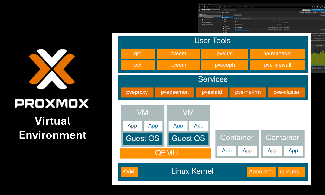Image resolution: width=325 pixels, height=195 pixels.
Task: Click the browser reload icon
Action: pos(204,6)
